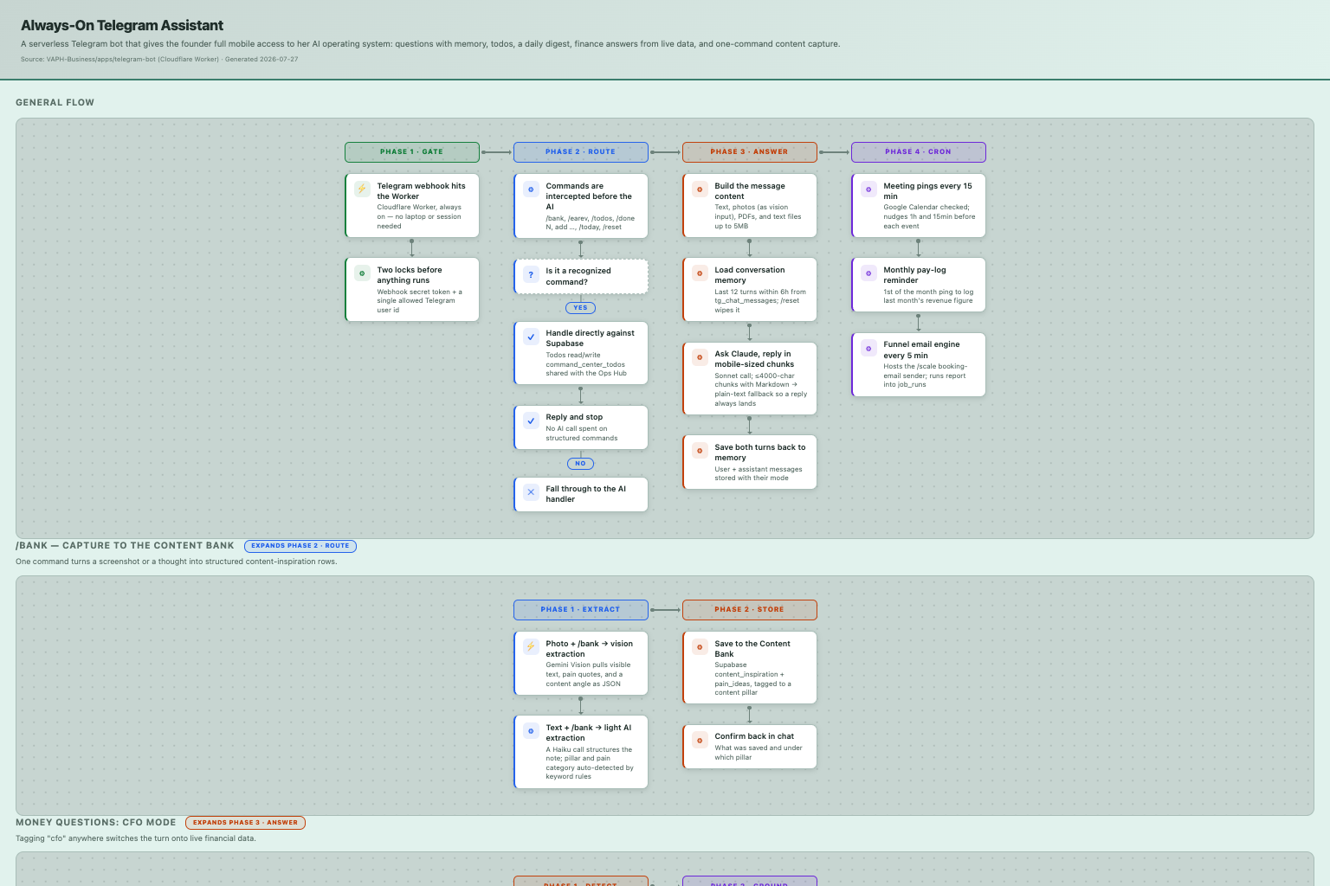Click the gear icon on Funnel email engine card

(x=868, y=348)
